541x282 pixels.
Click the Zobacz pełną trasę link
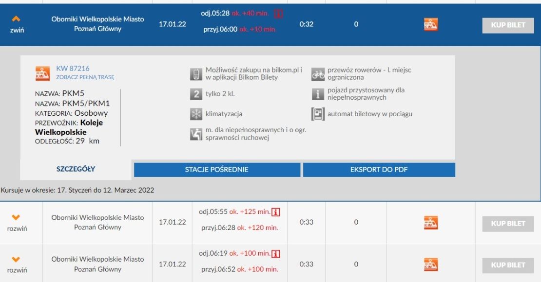(85, 77)
